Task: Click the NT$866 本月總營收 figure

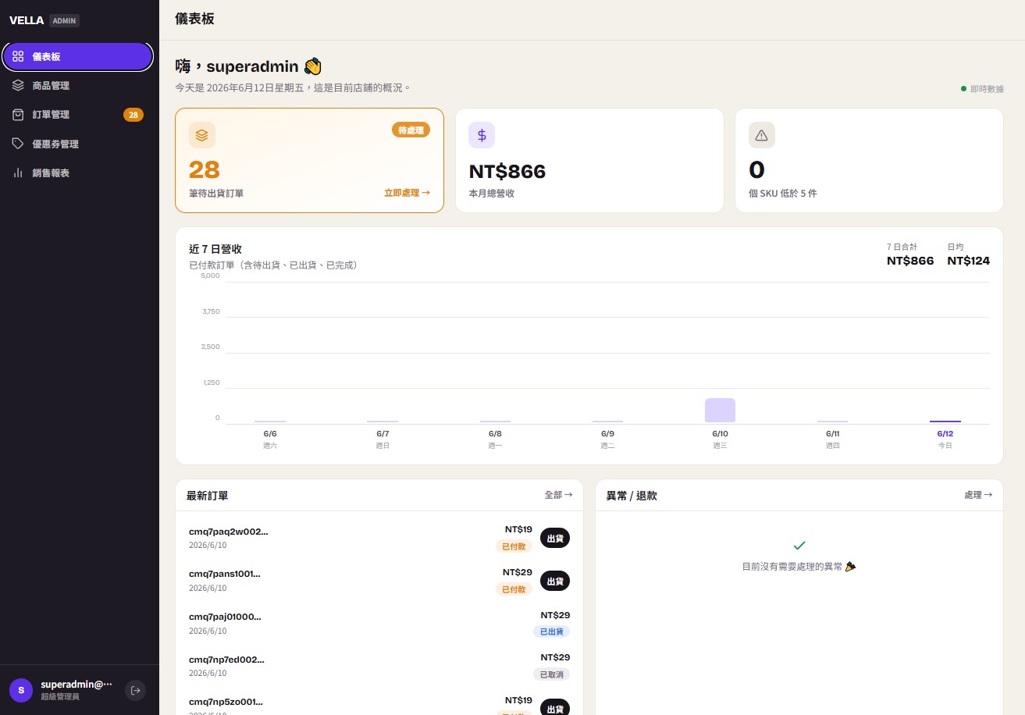Action: click(507, 172)
